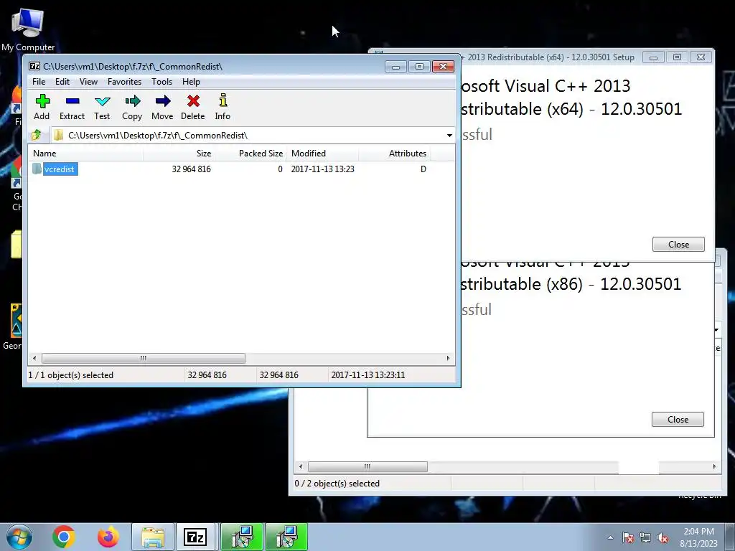Sort by Size column header
Screen dimensions: 735x551
click(179, 154)
